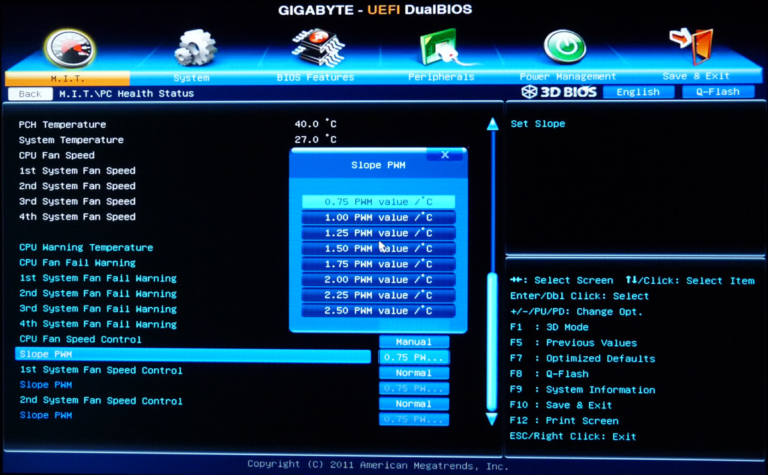Click the 40.0 °C temperature value
Screen dimensions: 768x475
click(316, 125)
